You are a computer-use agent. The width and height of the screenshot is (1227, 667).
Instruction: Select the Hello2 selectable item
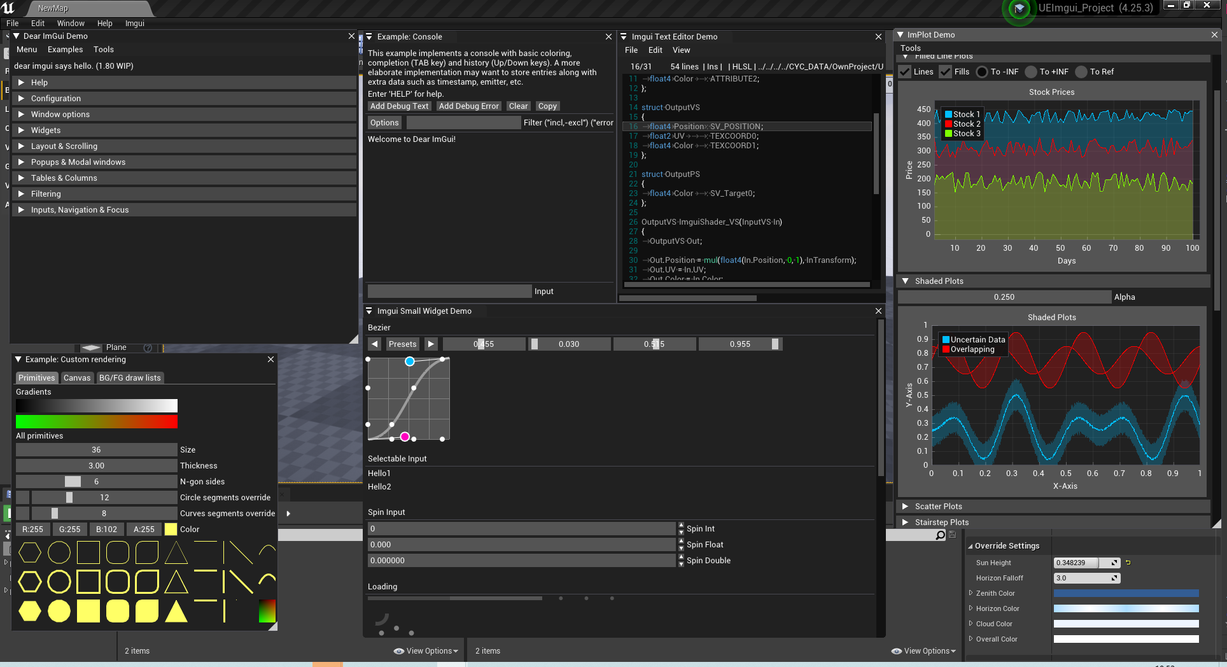[379, 487]
